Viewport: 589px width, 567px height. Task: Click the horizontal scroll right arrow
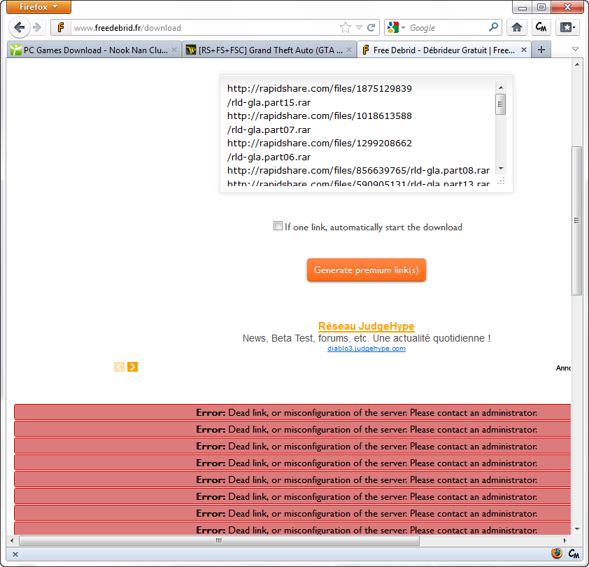(x=565, y=540)
